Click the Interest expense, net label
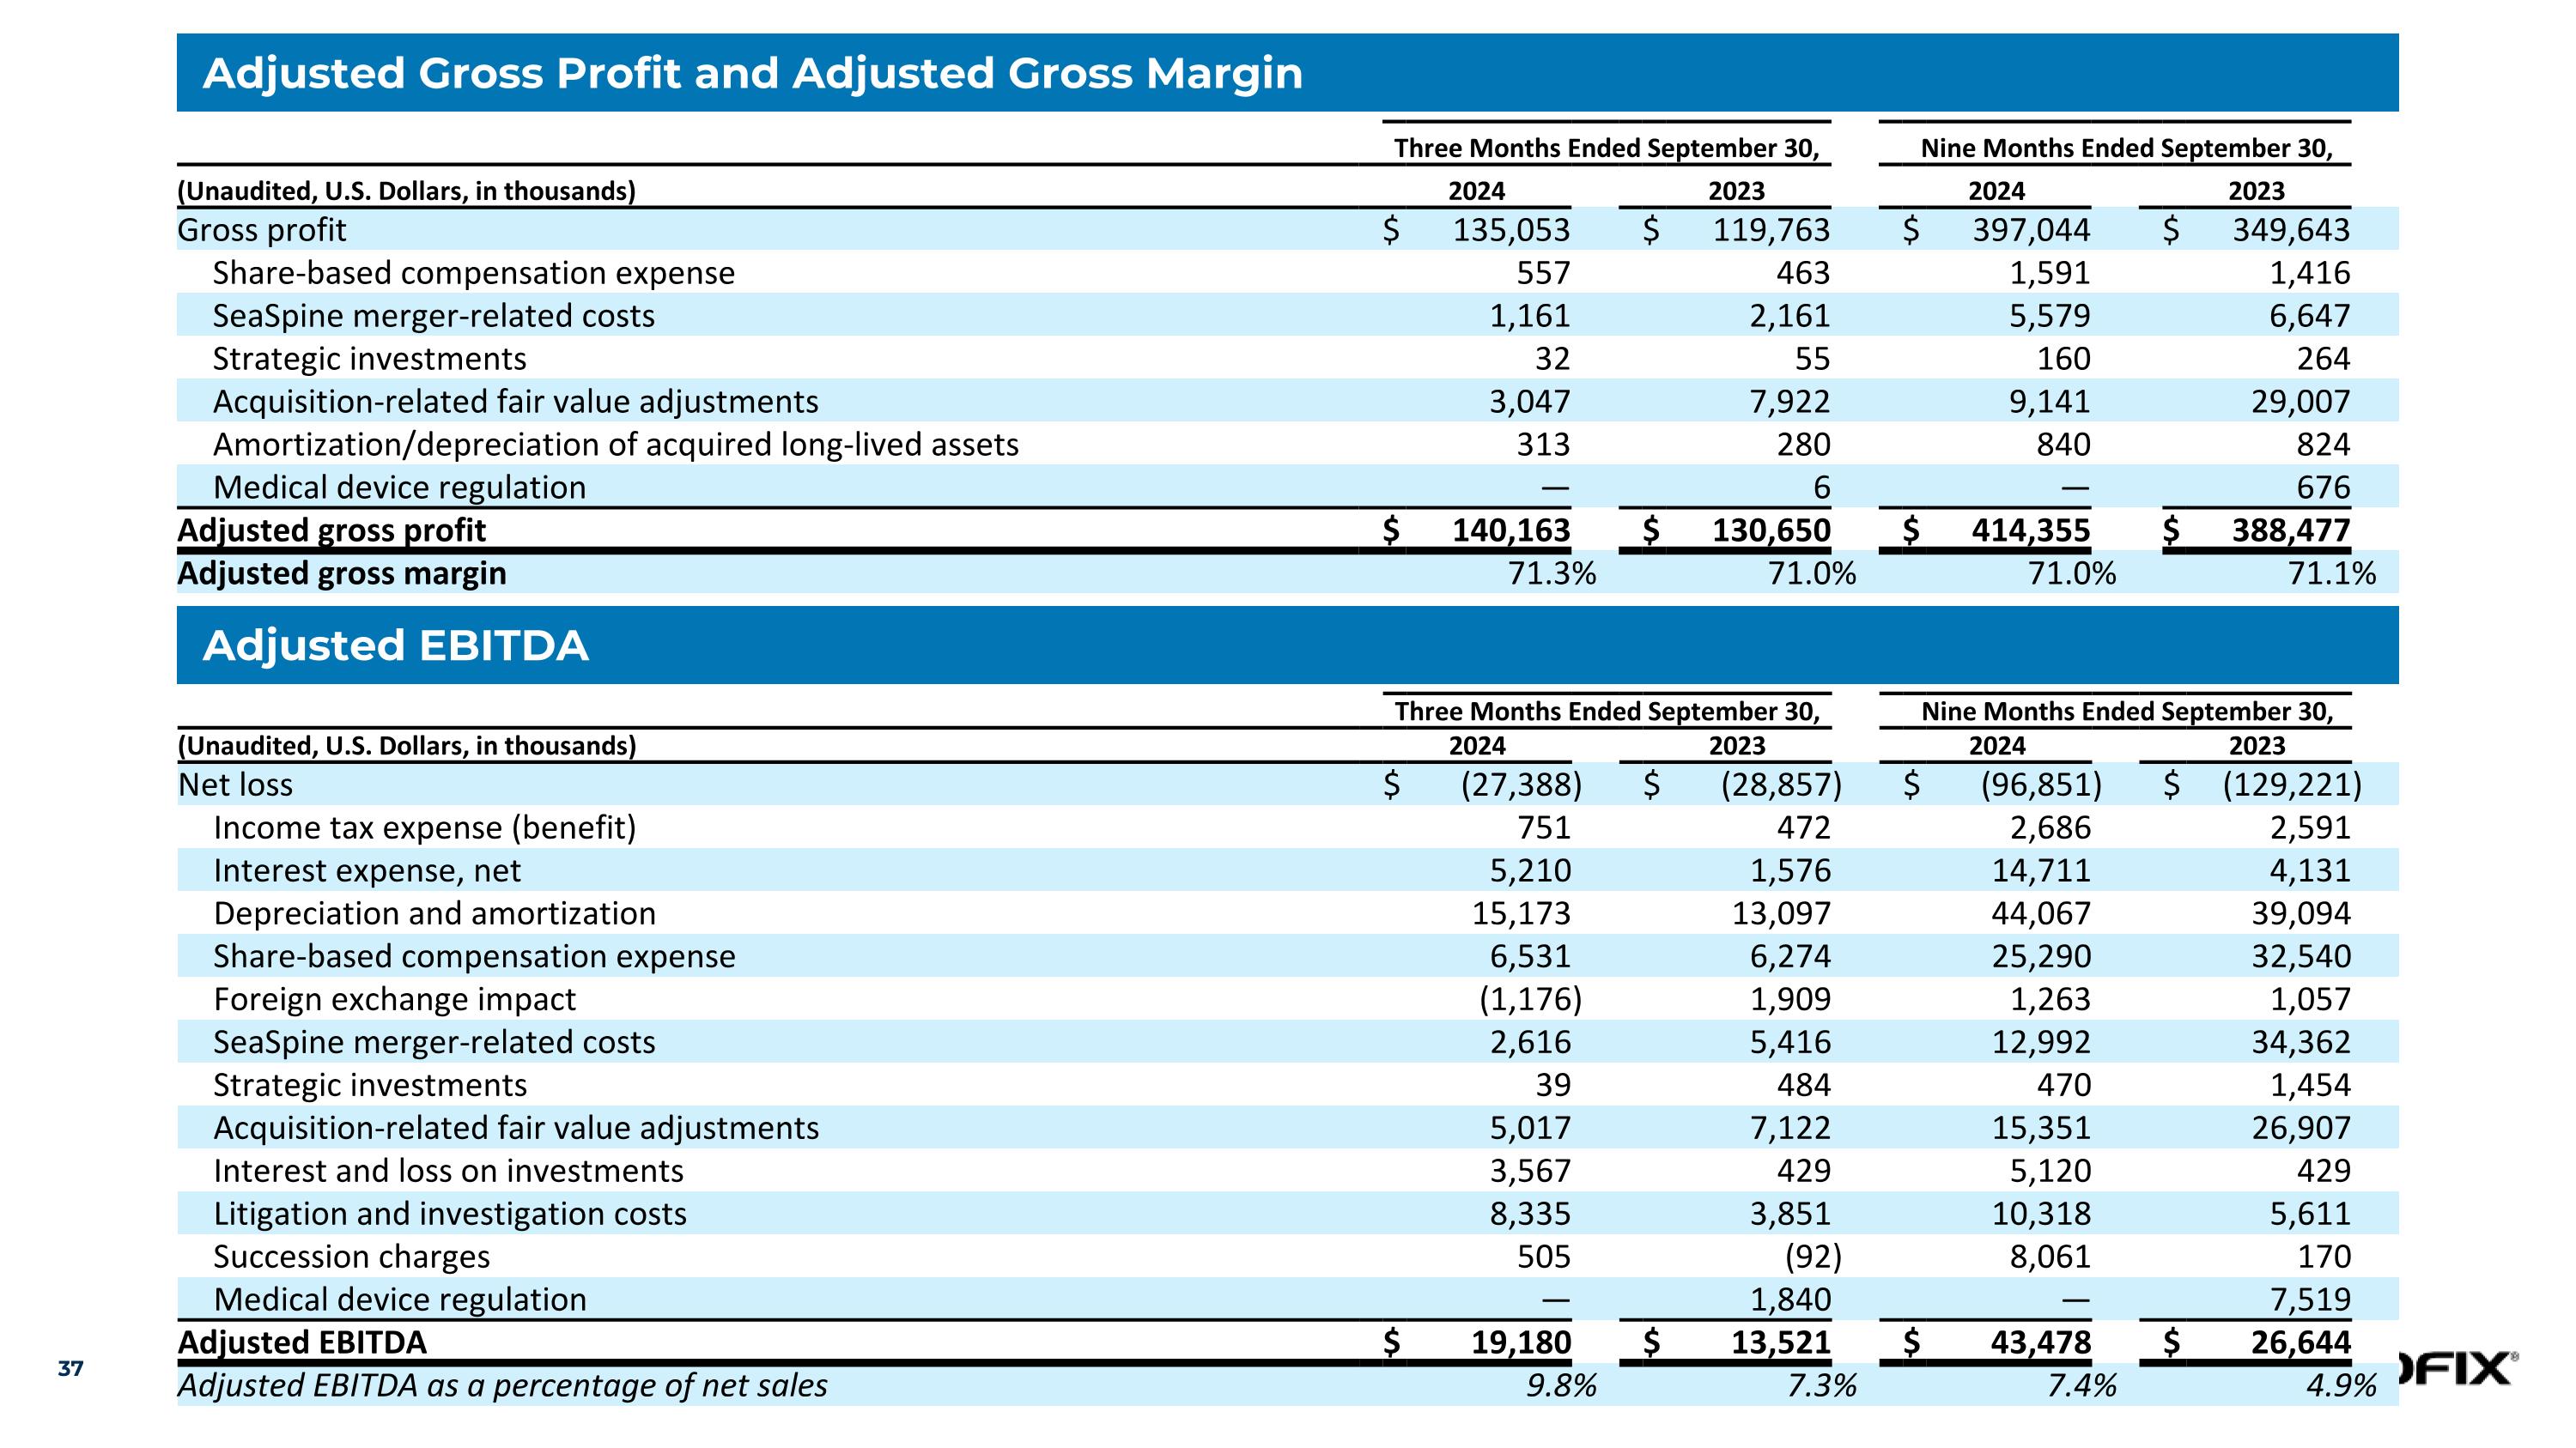Viewport: 2576px width, 1448px height. click(366, 870)
